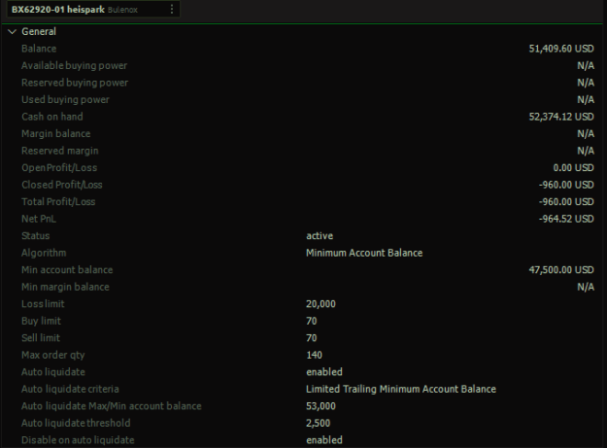
Task: Select the Balance row
Action: click(303, 49)
